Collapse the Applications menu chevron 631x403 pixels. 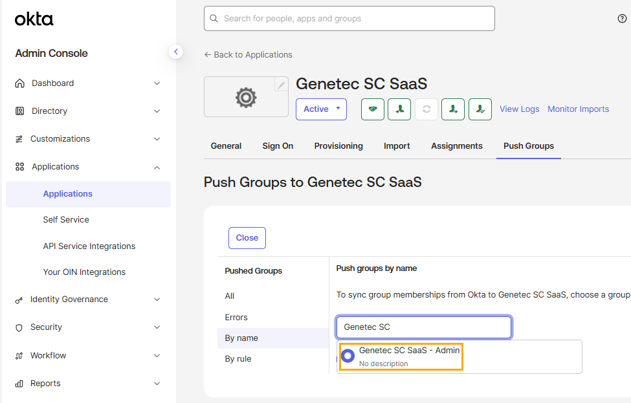coord(157,168)
